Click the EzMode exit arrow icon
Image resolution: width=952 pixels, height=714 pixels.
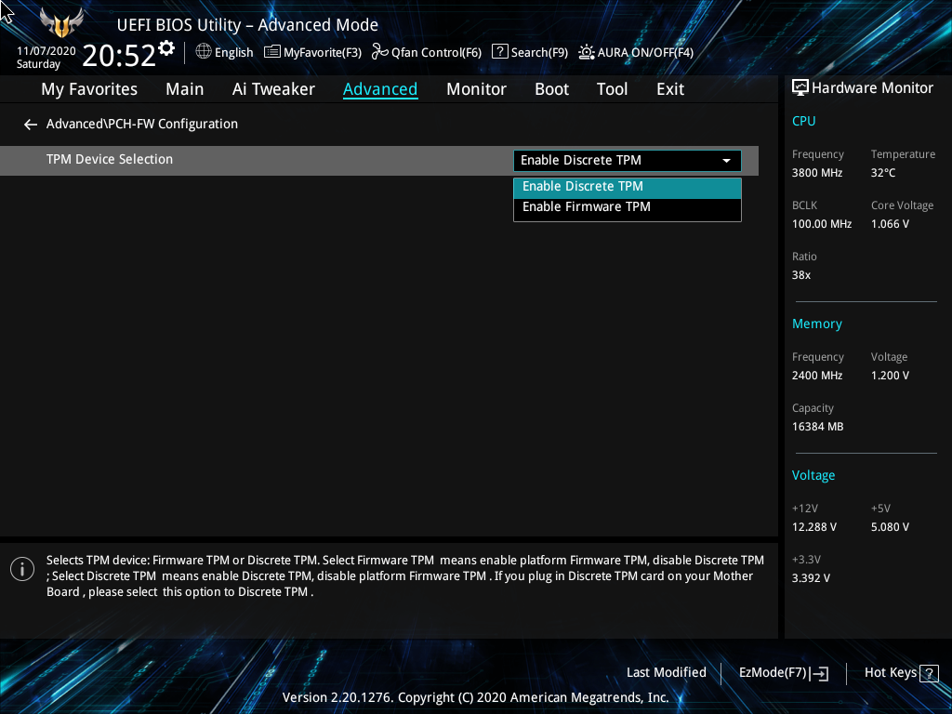819,673
